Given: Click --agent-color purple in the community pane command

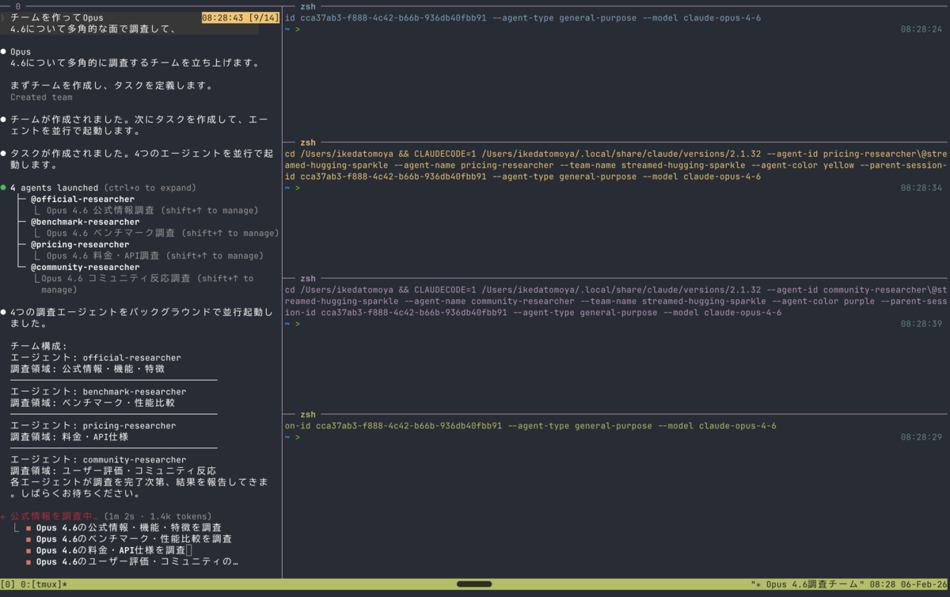Looking at the screenshot, I should (x=824, y=302).
